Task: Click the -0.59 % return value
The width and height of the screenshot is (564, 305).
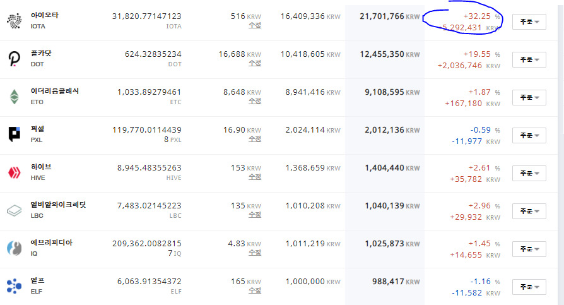Action: pyautogui.click(x=485, y=130)
